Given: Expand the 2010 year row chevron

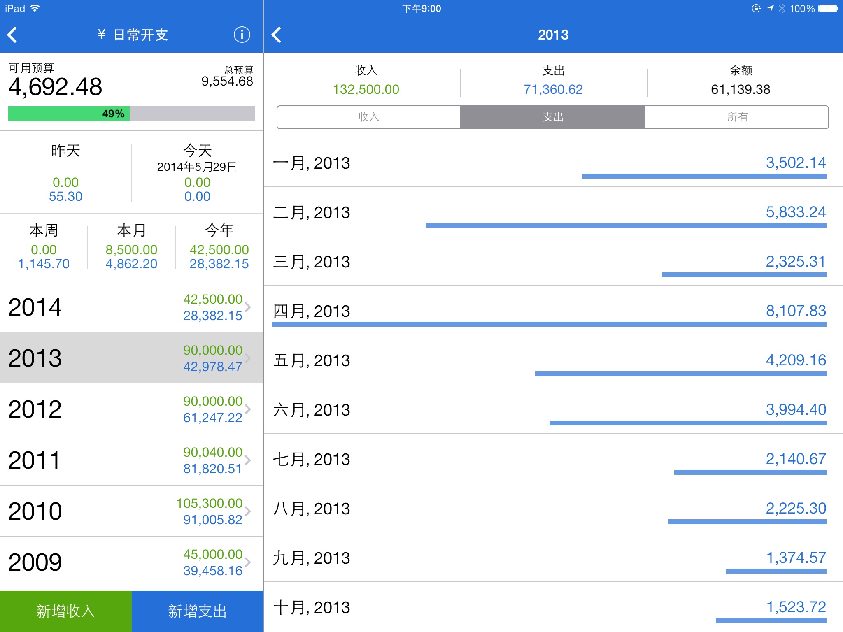Looking at the screenshot, I should 248,511.
